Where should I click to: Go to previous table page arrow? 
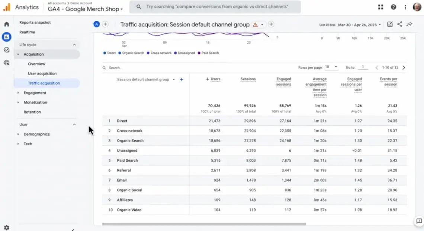click(377, 67)
